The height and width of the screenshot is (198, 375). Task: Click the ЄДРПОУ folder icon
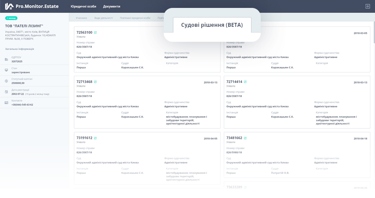point(6,59)
